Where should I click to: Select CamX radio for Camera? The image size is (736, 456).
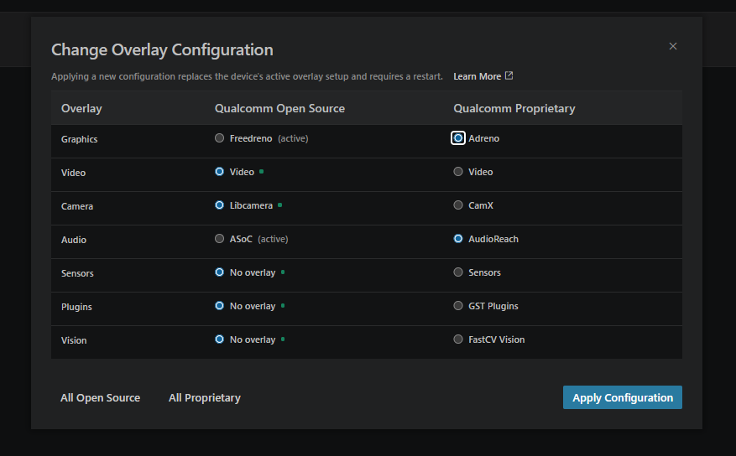(458, 205)
